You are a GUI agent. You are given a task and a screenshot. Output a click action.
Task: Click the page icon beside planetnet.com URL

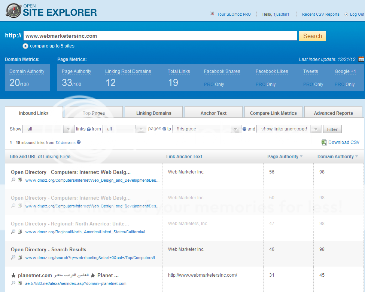tap(20, 283)
